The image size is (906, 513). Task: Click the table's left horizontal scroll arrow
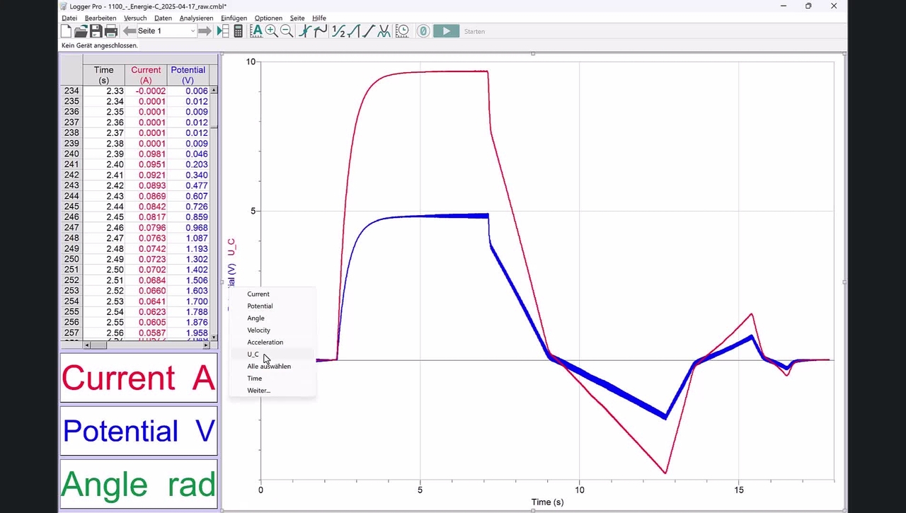87,345
